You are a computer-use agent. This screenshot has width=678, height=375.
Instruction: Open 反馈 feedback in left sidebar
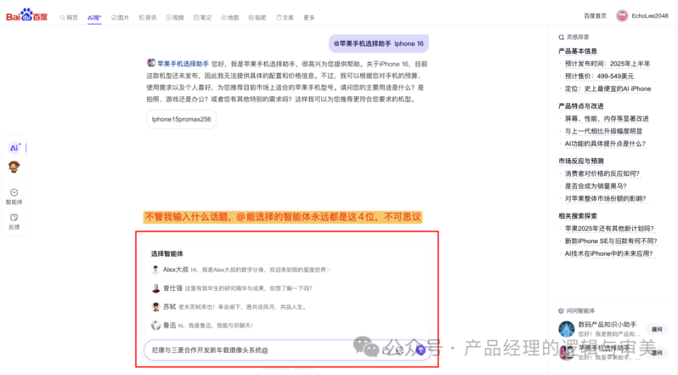(14, 222)
